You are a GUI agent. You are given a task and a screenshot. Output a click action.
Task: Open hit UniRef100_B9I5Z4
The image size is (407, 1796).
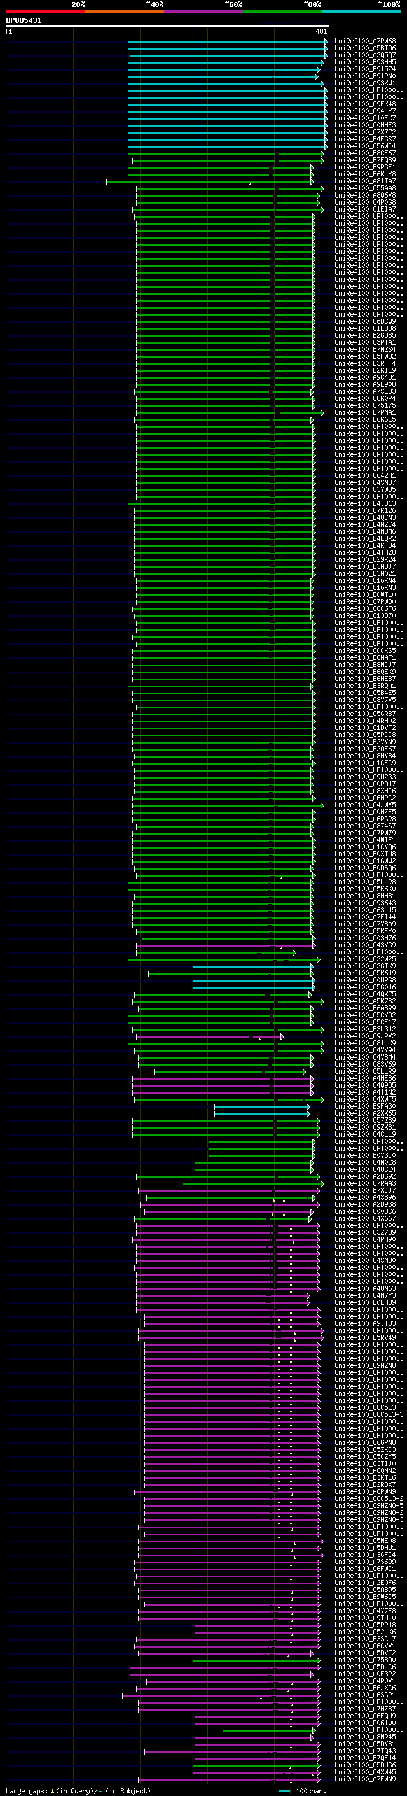coord(365,69)
